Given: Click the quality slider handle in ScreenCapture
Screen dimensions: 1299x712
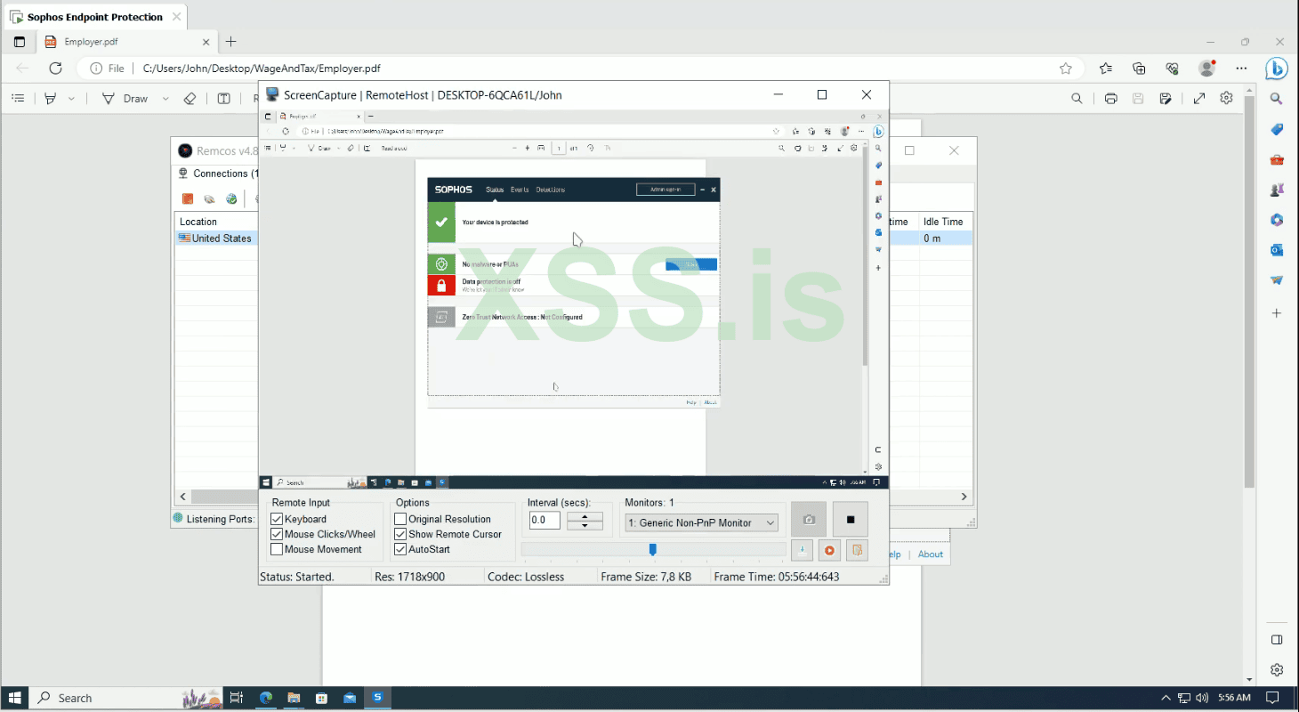Looking at the screenshot, I should pos(652,550).
